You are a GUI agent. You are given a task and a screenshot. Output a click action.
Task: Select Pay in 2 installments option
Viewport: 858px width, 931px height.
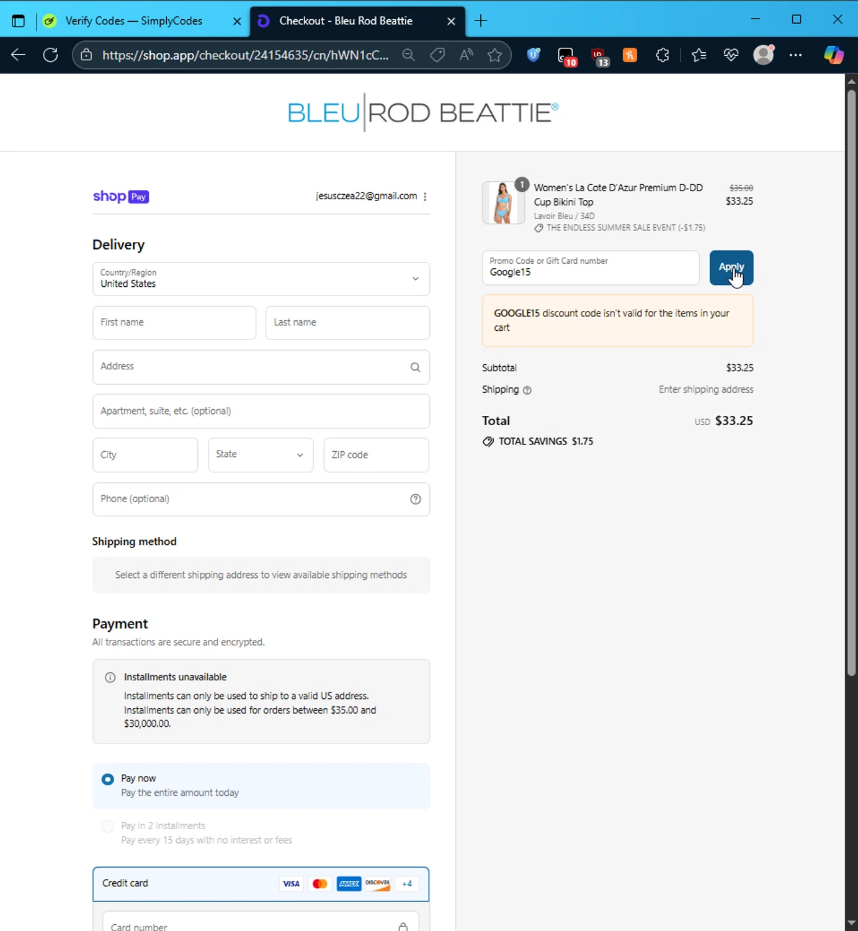[x=107, y=826]
